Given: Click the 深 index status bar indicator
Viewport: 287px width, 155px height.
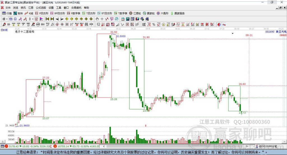Looking at the screenshot, I should 55,146.
